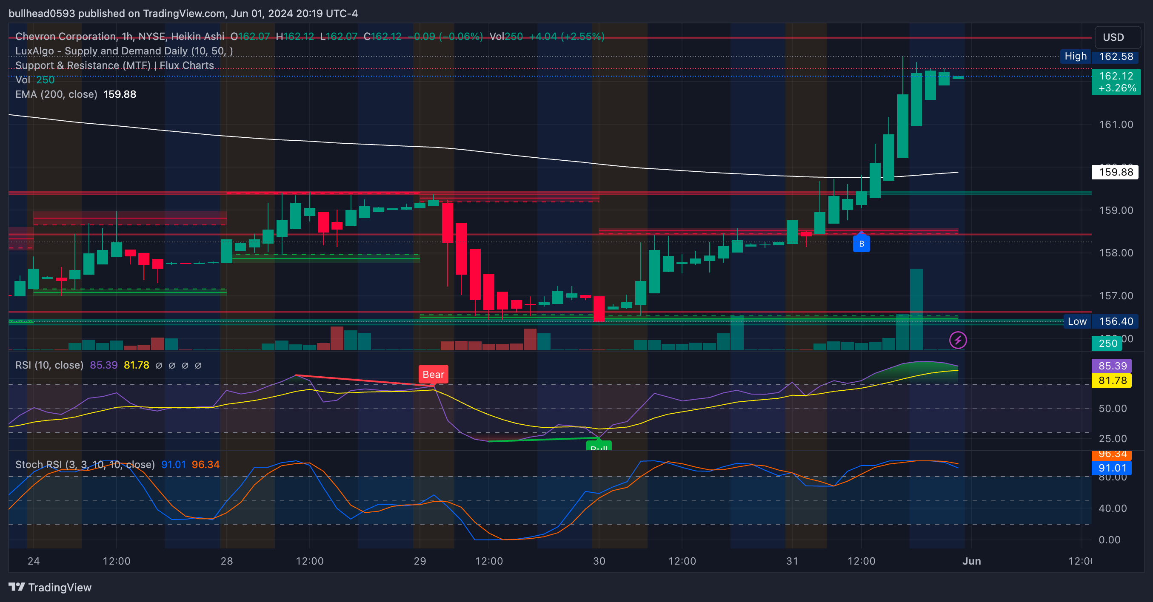Click the RSI legend value 81.78
Image resolution: width=1153 pixels, height=602 pixels.
[x=137, y=365]
